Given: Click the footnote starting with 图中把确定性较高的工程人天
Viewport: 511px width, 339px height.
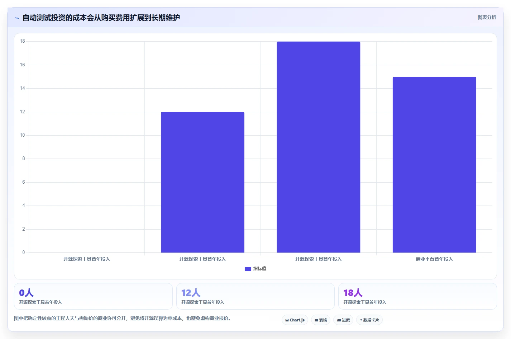Looking at the screenshot, I should 123,318.
